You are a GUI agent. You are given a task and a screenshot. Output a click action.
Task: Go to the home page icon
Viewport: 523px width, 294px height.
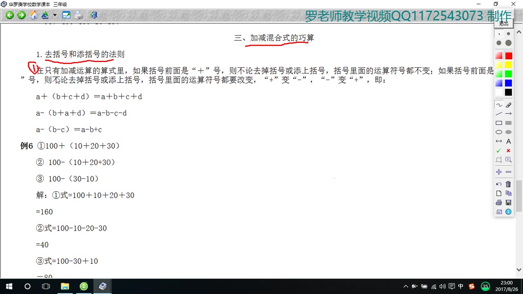(34, 16)
